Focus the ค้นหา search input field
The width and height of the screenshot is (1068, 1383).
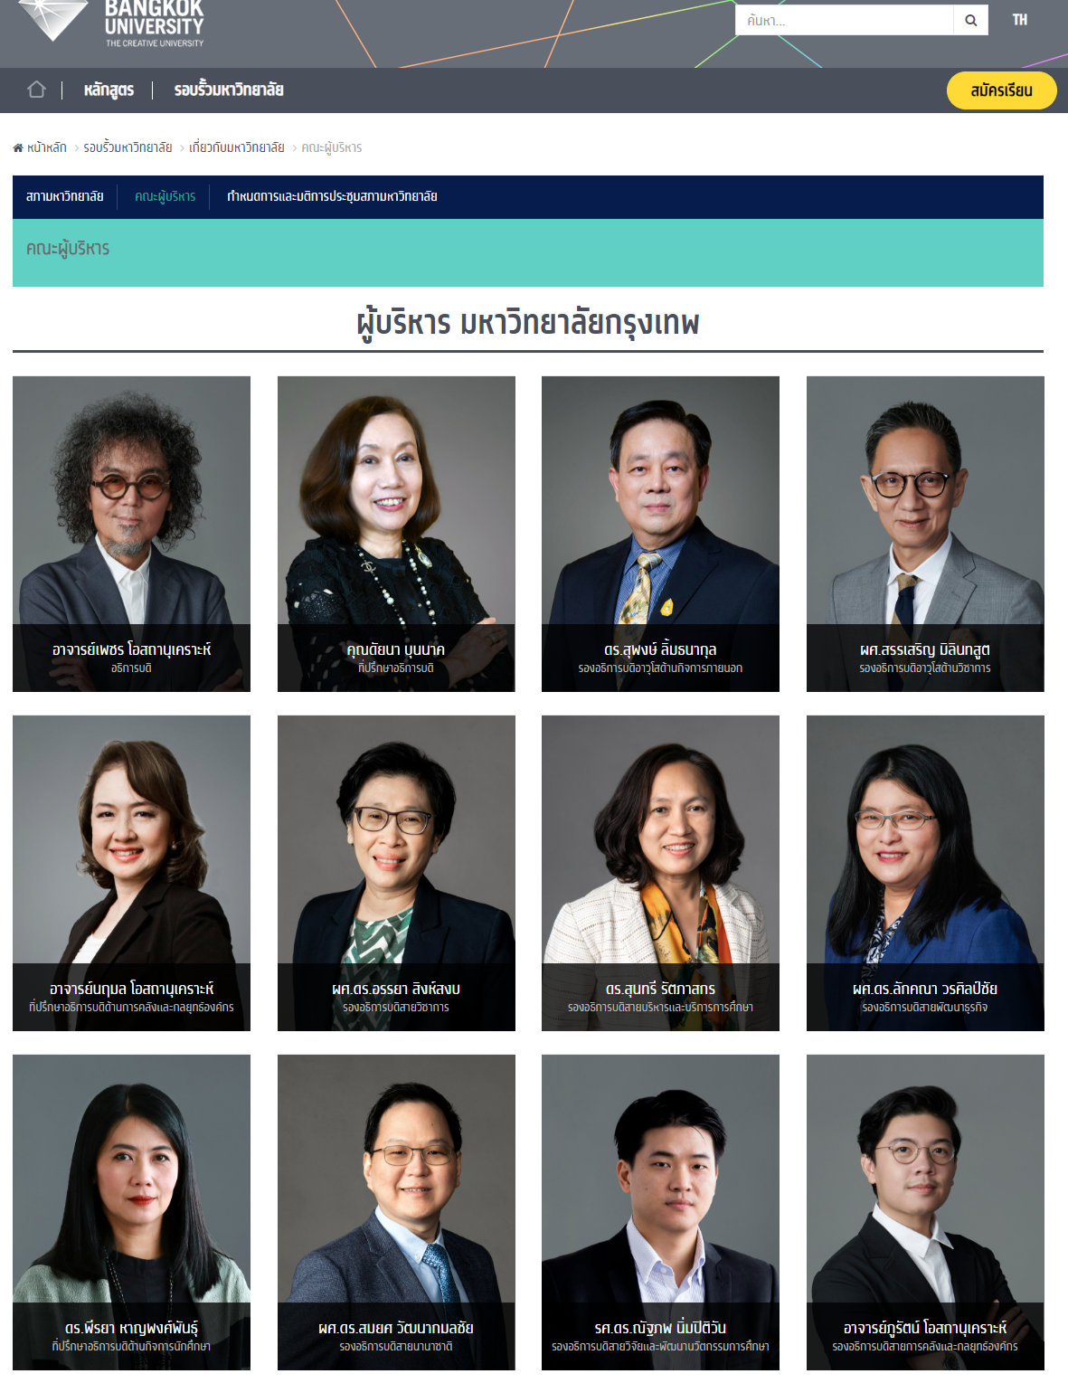coord(845,20)
